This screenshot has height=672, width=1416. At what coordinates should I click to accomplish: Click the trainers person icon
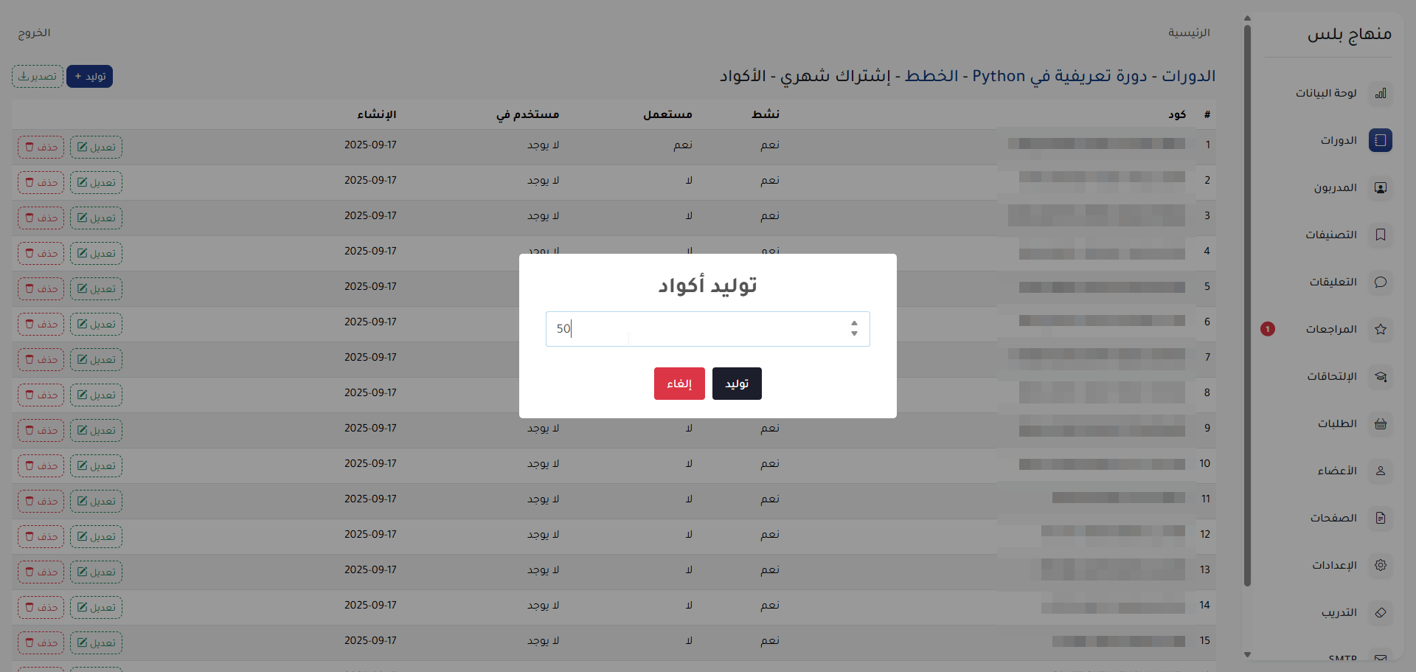tap(1380, 187)
